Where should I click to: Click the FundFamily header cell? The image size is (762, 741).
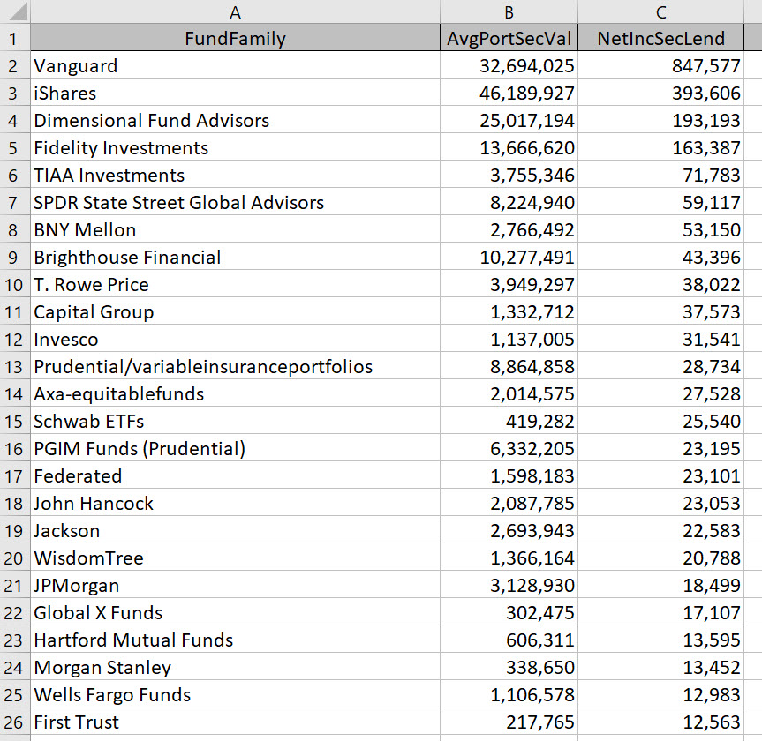click(x=235, y=38)
